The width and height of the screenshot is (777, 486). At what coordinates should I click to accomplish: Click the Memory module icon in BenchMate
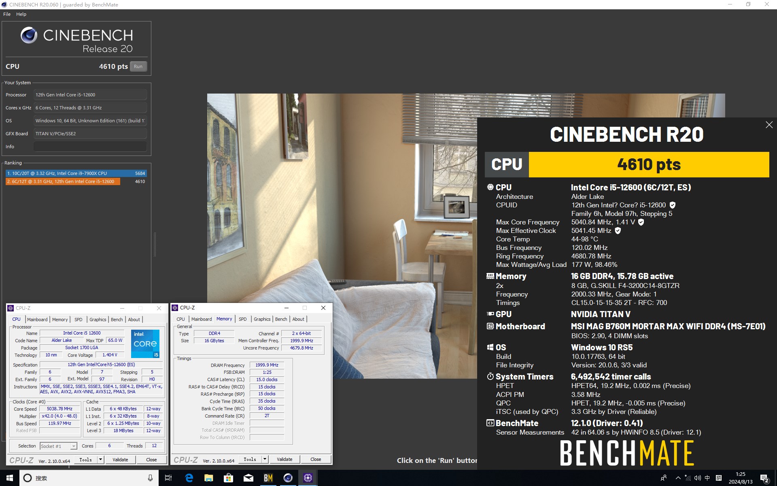point(490,276)
